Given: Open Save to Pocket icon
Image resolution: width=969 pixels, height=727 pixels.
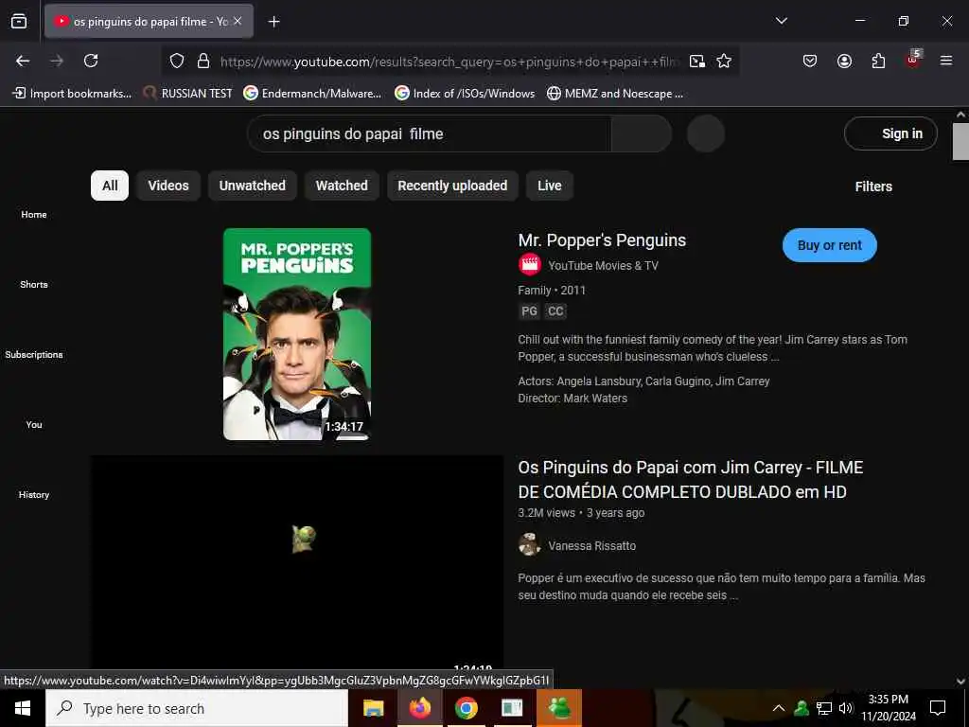Looking at the screenshot, I should click(810, 61).
